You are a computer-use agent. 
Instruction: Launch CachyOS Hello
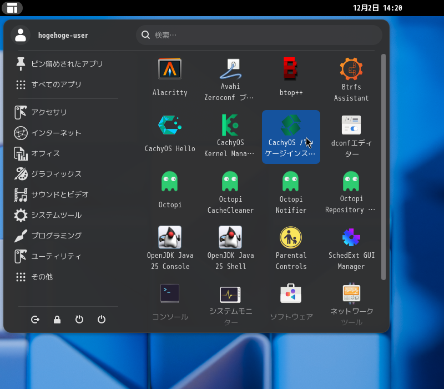coord(170,134)
